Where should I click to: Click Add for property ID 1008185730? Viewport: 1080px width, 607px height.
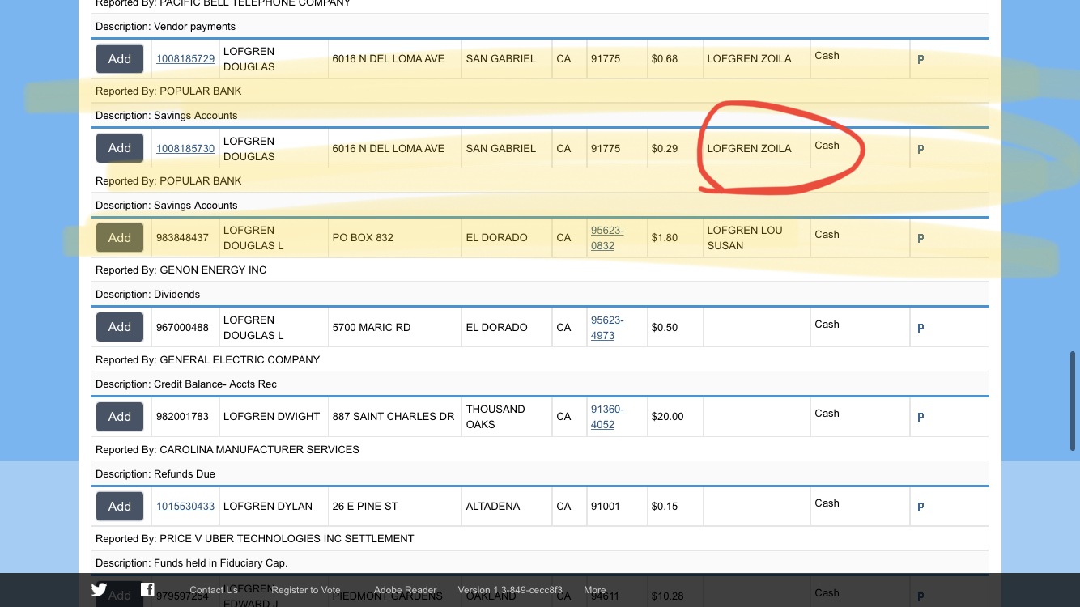click(120, 148)
